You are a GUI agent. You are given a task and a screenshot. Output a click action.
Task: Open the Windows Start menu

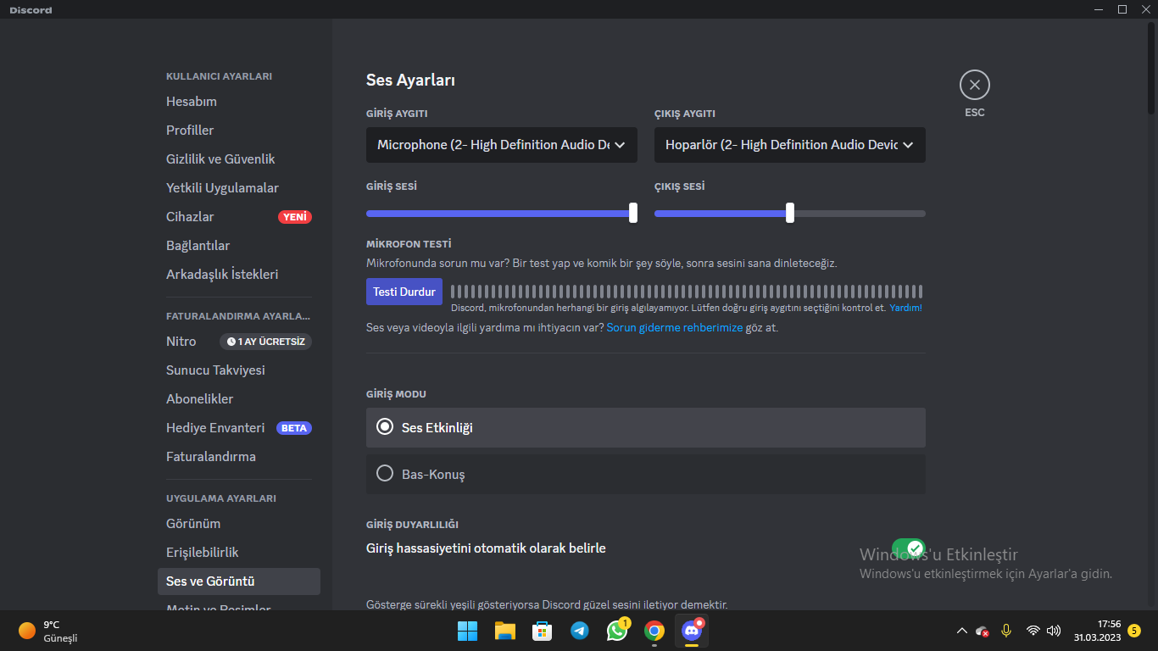click(x=468, y=631)
